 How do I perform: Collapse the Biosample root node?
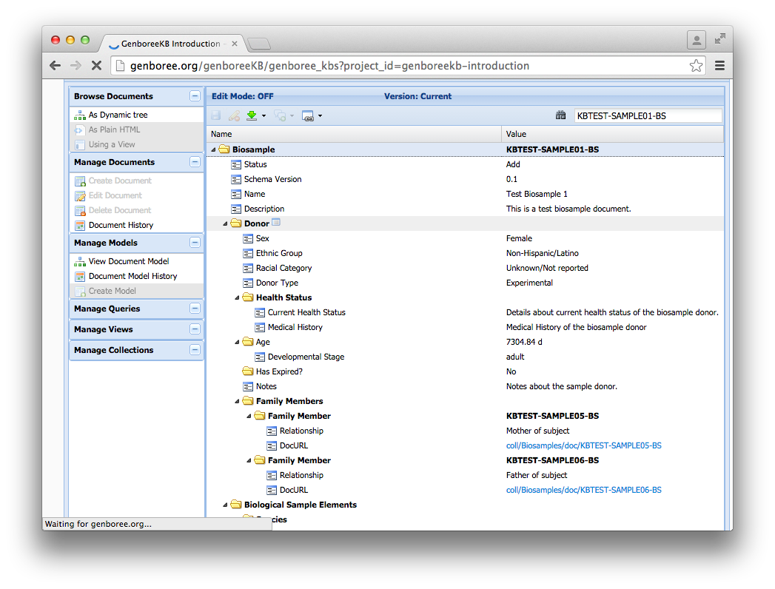(x=213, y=149)
